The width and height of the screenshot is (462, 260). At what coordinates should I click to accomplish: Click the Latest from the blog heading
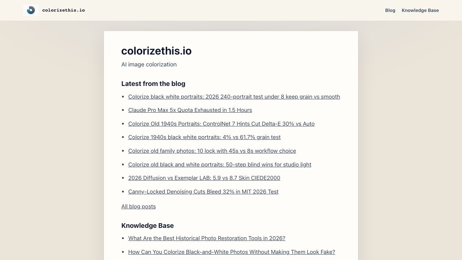click(153, 84)
